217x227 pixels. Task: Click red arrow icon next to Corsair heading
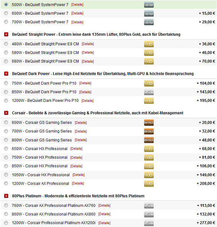click(x=6, y=113)
